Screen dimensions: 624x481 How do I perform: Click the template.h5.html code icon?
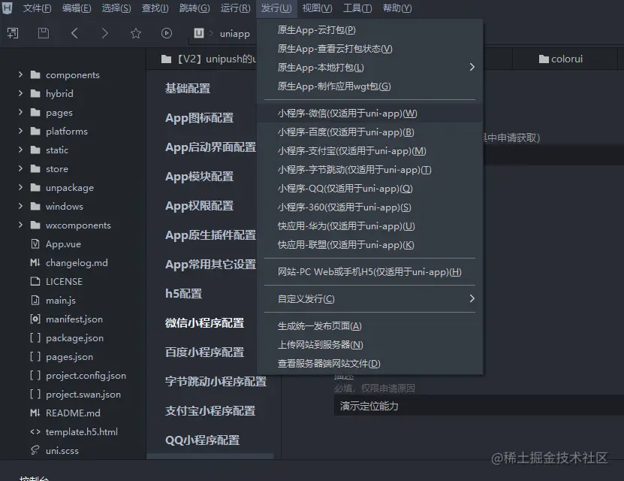point(35,431)
